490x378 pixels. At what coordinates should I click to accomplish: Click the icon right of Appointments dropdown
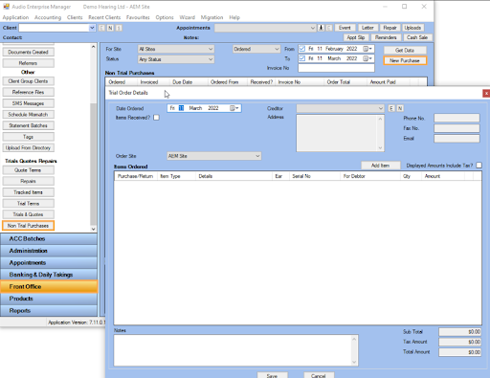tap(322, 28)
